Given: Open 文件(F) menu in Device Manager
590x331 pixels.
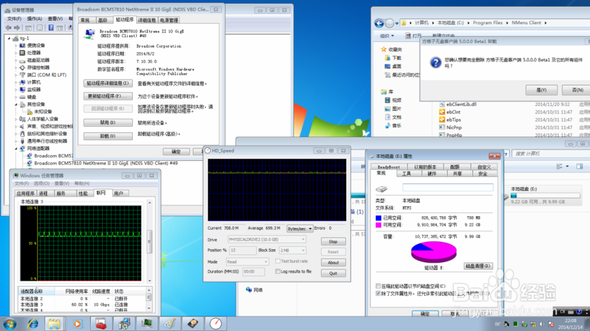Looking at the screenshot, I should 14,19.
